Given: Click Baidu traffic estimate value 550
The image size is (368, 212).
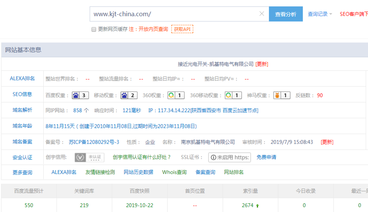Looking at the screenshot, I should pos(29,206).
